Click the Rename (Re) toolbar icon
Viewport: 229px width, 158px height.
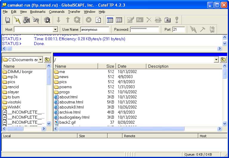(140, 20)
